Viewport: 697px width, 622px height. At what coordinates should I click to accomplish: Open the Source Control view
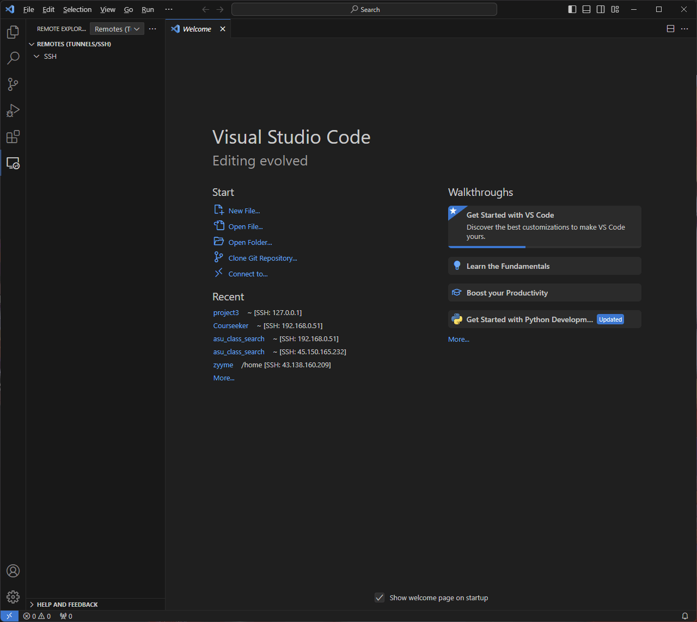[x=13, y=84]
